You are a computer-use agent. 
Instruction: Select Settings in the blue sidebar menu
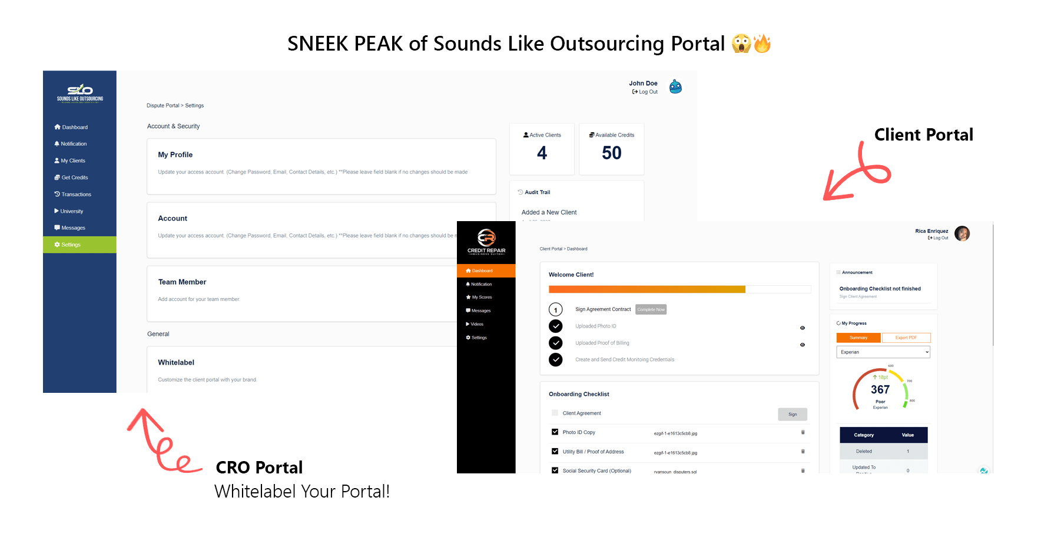(71, 245)
